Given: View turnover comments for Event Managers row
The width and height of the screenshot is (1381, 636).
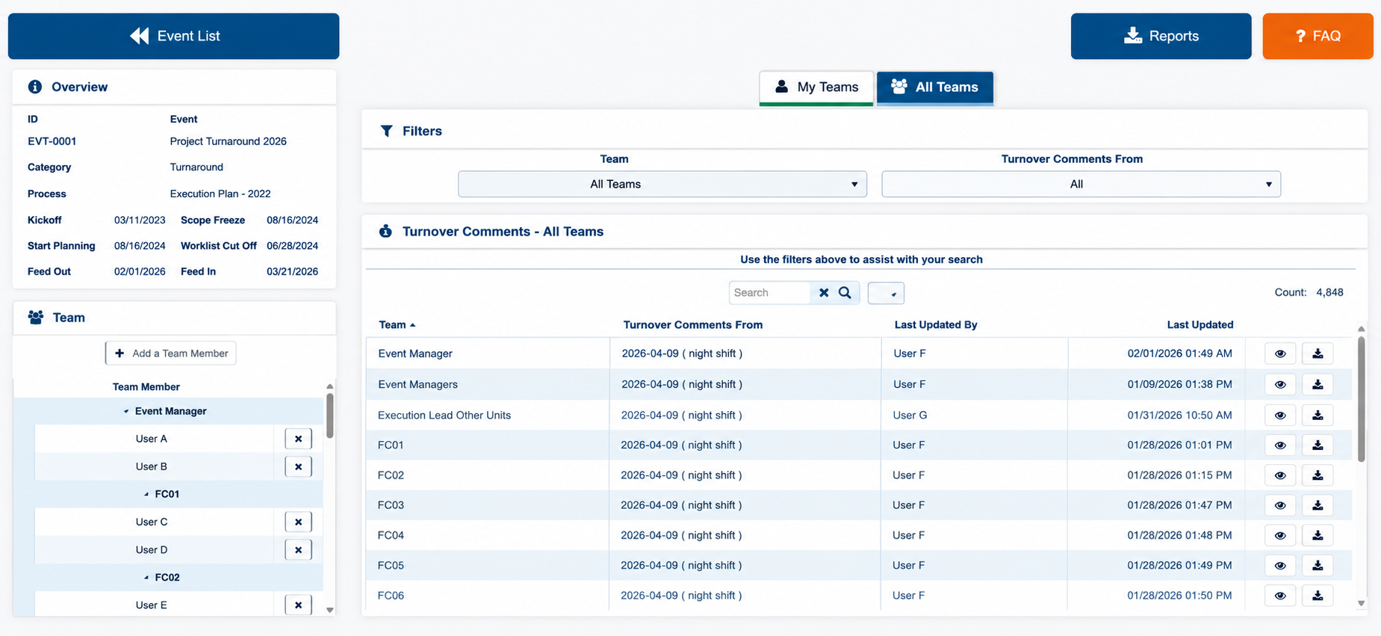Looking at the screenshot, I should click(1280, 384).
